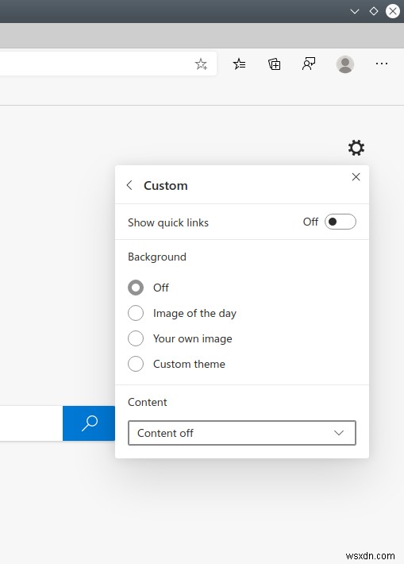404x564 pixels.
Task: Choose Your own image background option
Action: 136,338
